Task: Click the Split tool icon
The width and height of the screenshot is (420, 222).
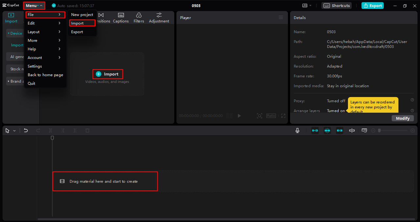Action: pyautogui.click(x=51, y=130)
